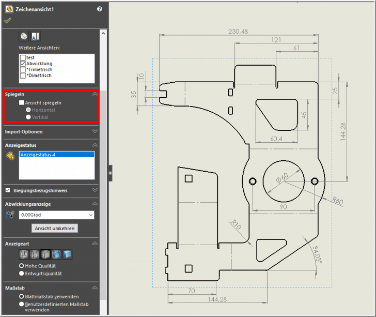Click the Anzeigestatus display state icon
Image resolution: width=376 pixels, height=317 pixels.
click(x=10, y=156)
